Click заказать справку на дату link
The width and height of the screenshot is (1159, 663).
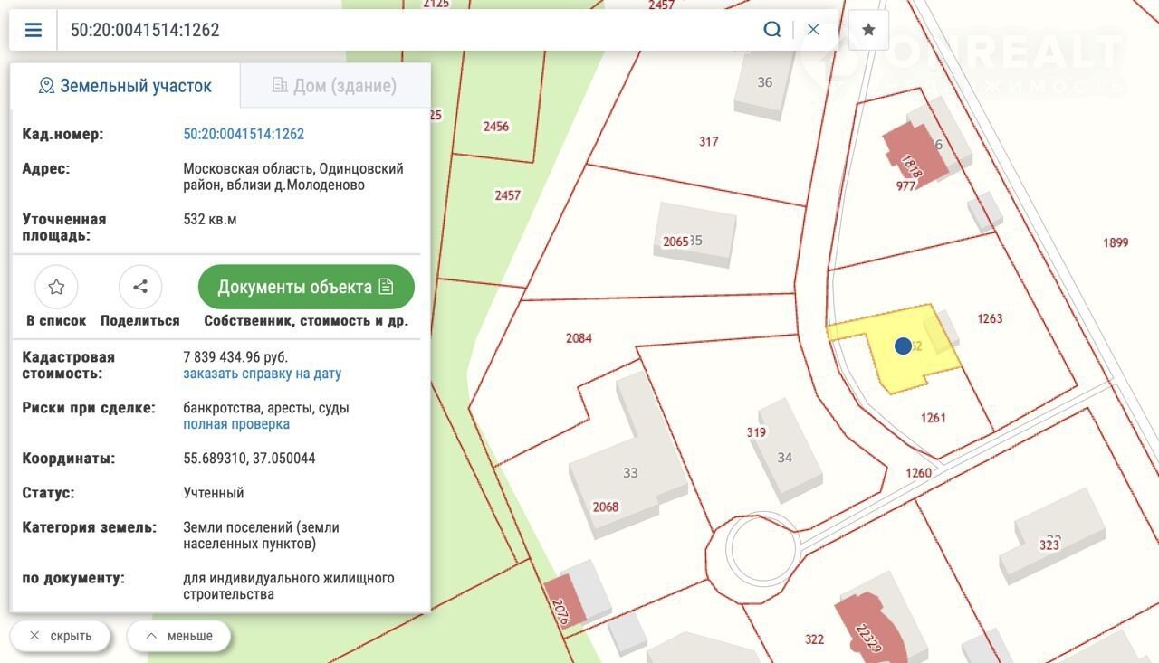262,374
